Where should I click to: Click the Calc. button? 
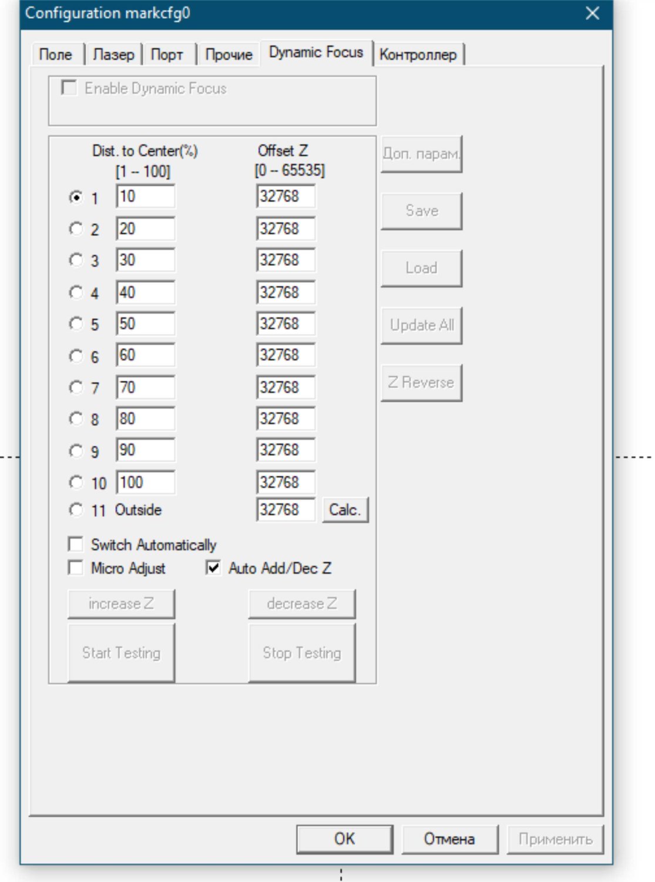click(x=345, y=510)
